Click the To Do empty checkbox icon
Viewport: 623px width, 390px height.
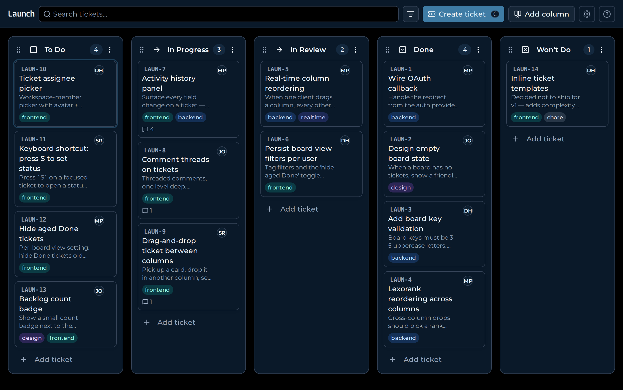point(34,50)
